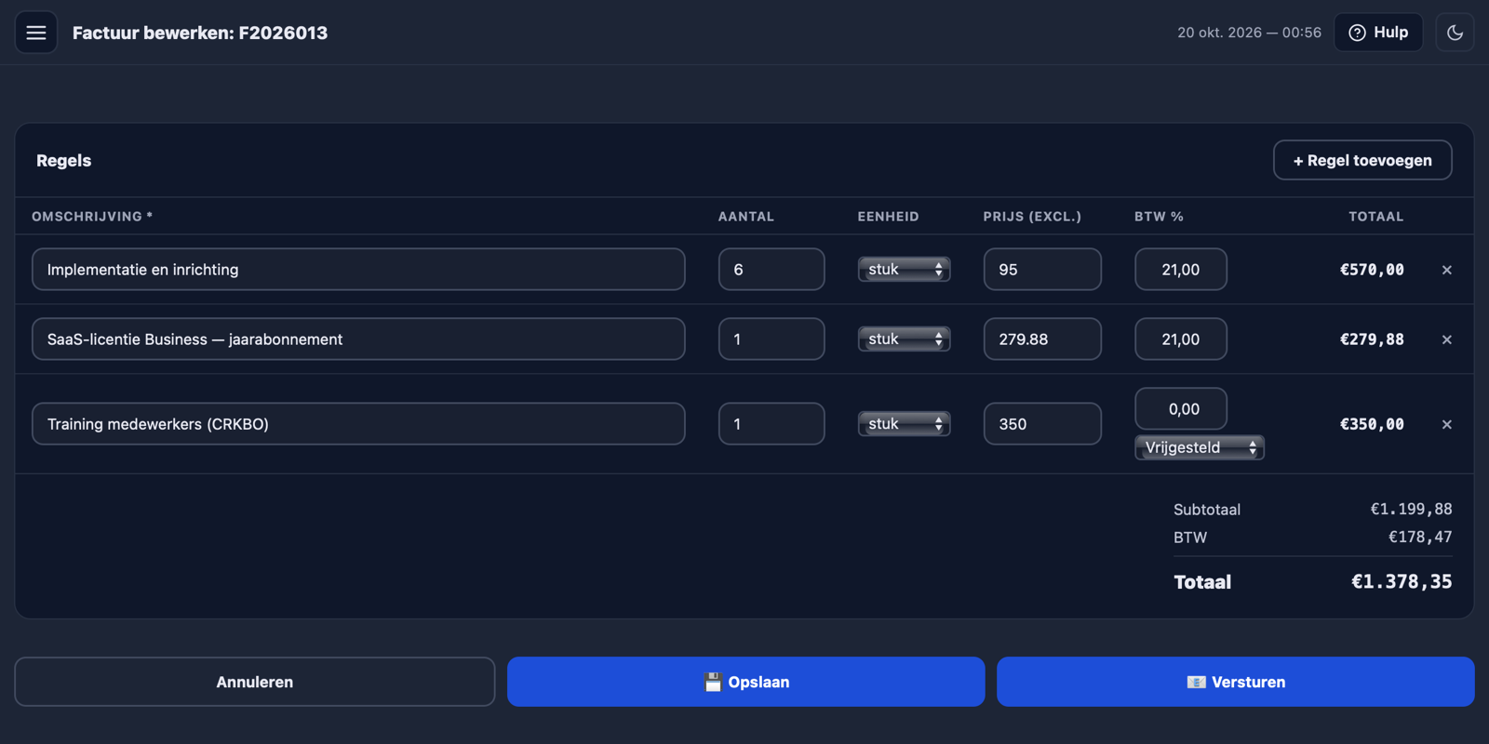Click the row total €279,88
Viewport: 1489px width, 744px height.
[1372, 339]
